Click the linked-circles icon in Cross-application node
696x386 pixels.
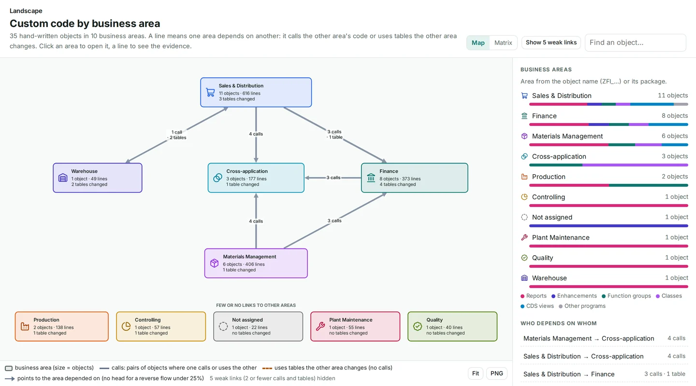[218, 178]
